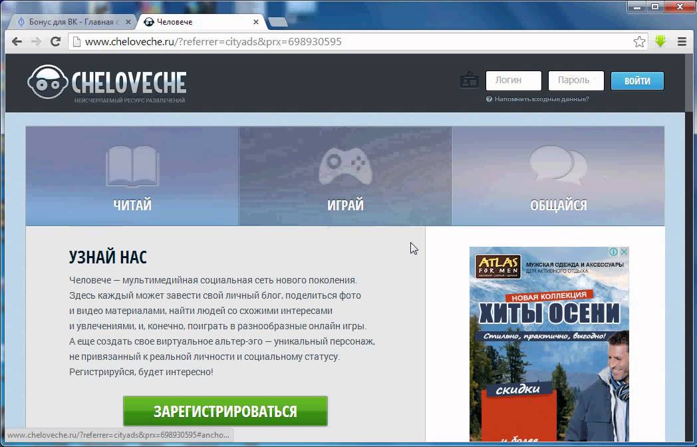Maximize the browser window
The width and height of the screenshot is (697, 447).
click(655, 7)
